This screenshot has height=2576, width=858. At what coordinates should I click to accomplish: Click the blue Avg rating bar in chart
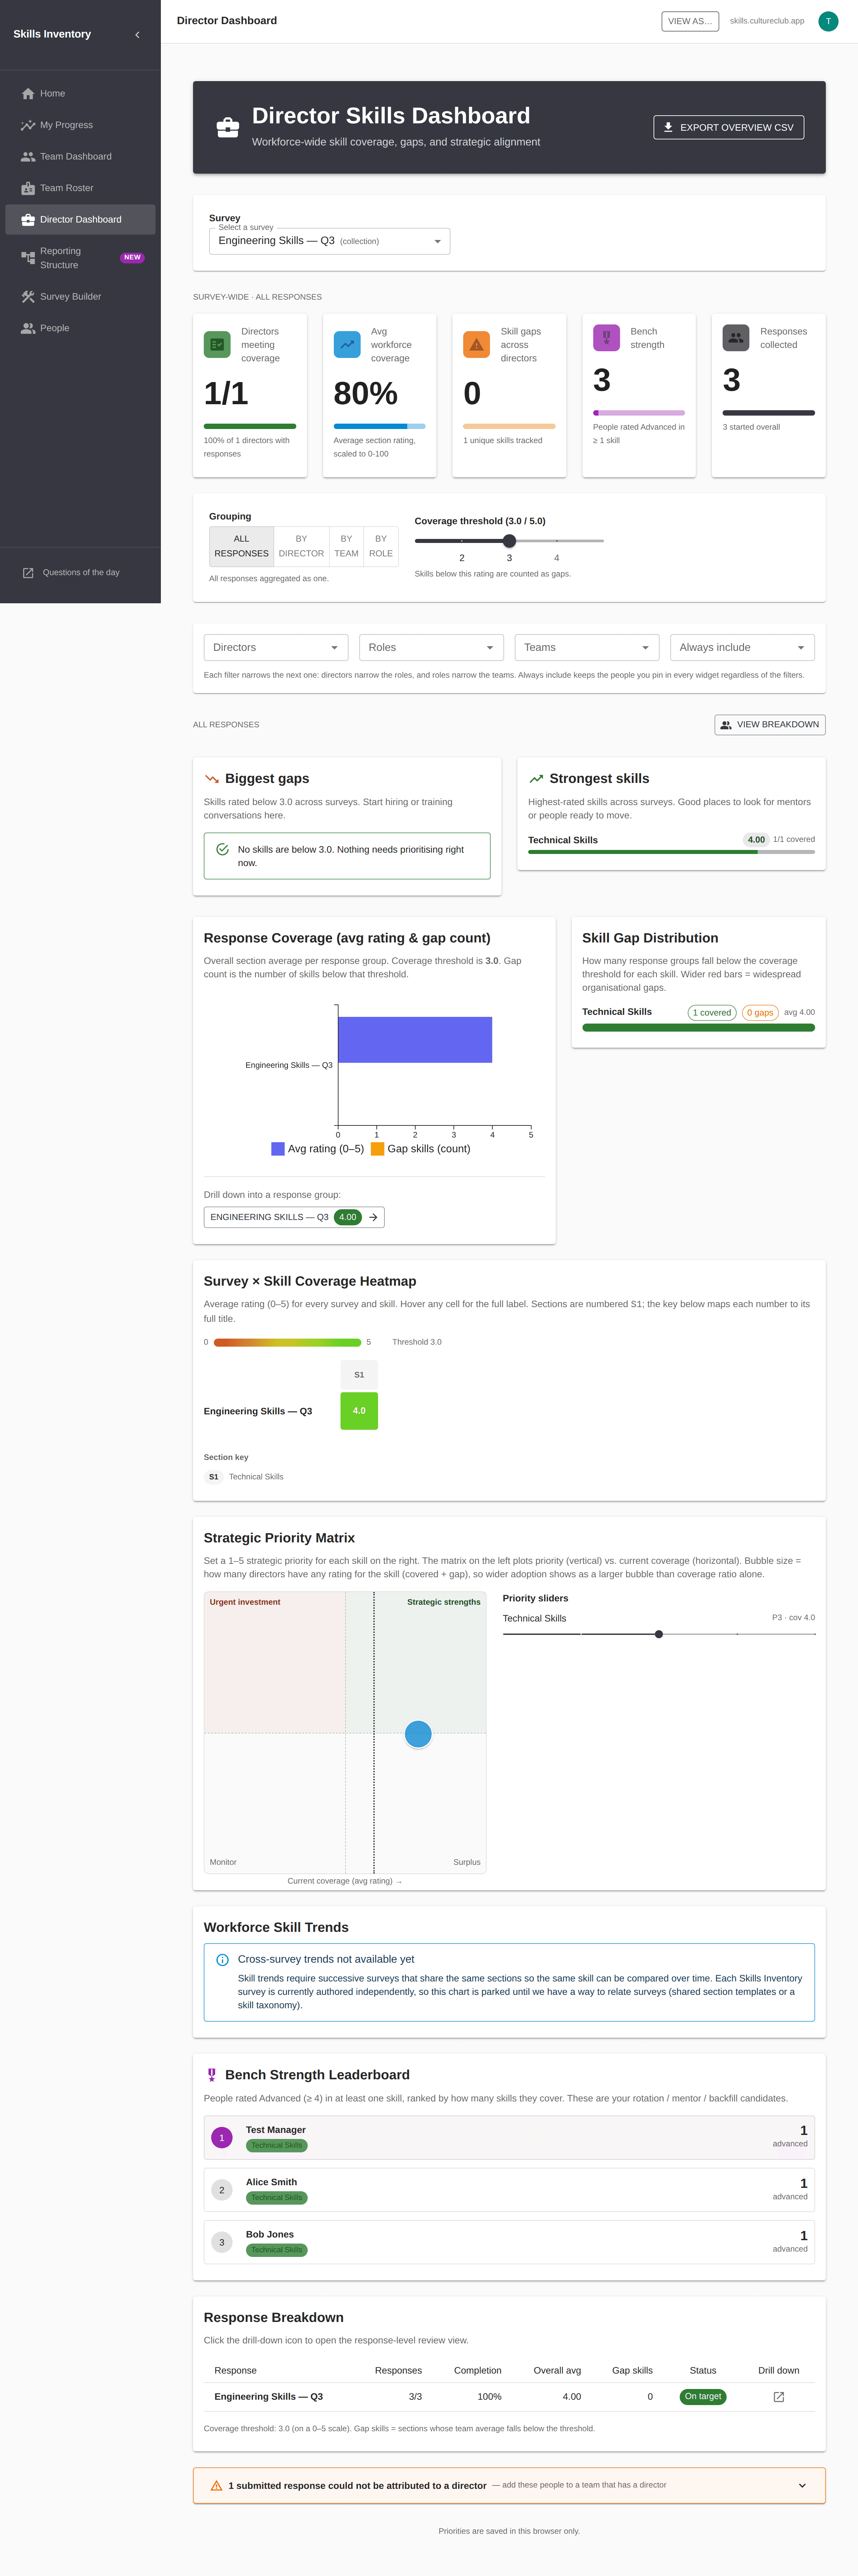[x=415, y=1040]
